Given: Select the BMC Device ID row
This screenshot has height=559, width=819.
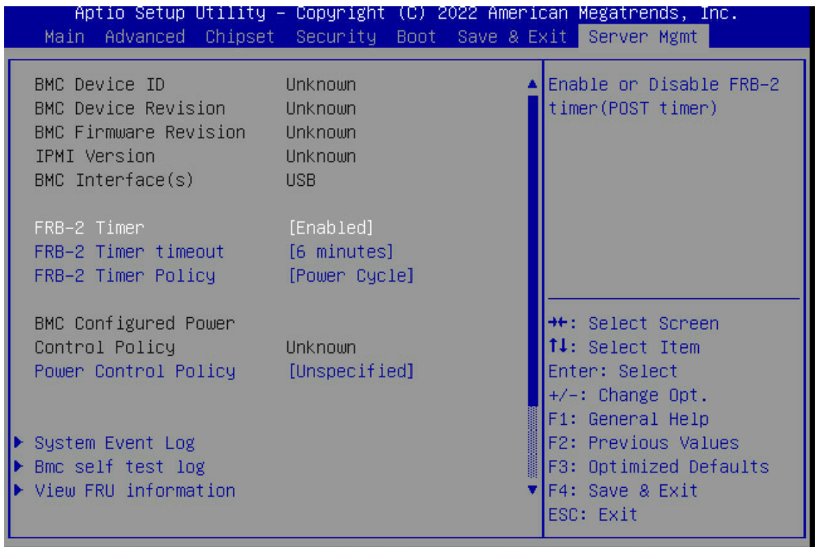Looking at the screenshot, I should coord(105,84).
